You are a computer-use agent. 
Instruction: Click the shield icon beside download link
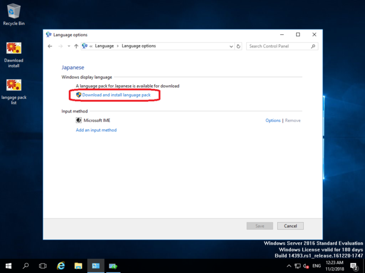[x=79, y=95]
